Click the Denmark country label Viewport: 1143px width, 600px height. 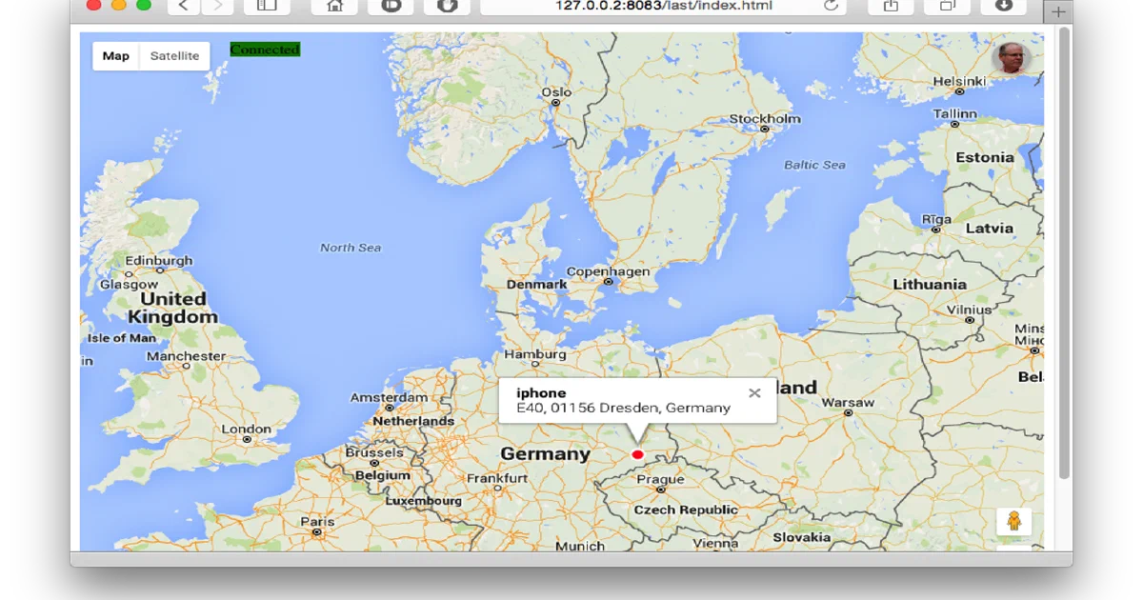(536, 285)
